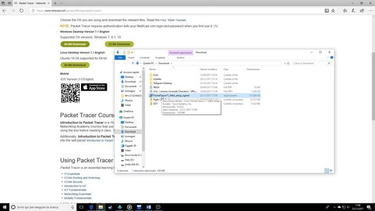The image size is (375, 211).
Task: Sort files by the Nome column header
Action: 152,69
